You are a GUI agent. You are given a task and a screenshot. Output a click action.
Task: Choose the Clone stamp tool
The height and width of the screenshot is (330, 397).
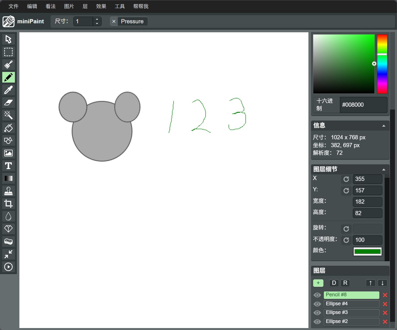pos(8,191)
